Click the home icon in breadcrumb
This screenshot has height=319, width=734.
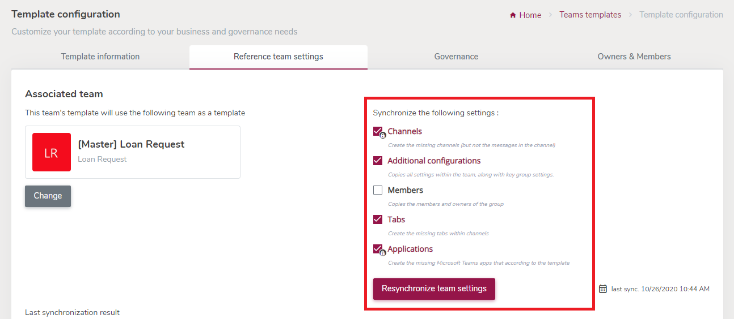coord(513,15)
